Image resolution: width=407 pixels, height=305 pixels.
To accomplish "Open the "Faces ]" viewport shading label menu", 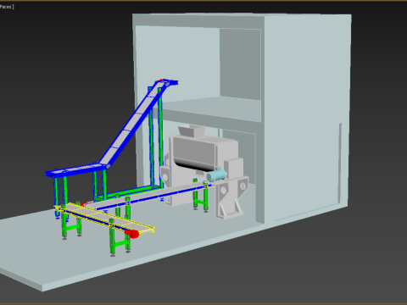I will [6, 7].
